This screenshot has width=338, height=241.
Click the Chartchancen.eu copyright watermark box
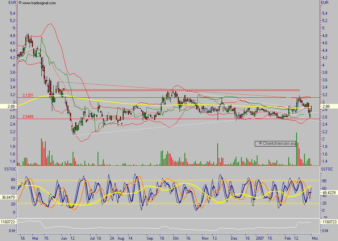(276, 144)
